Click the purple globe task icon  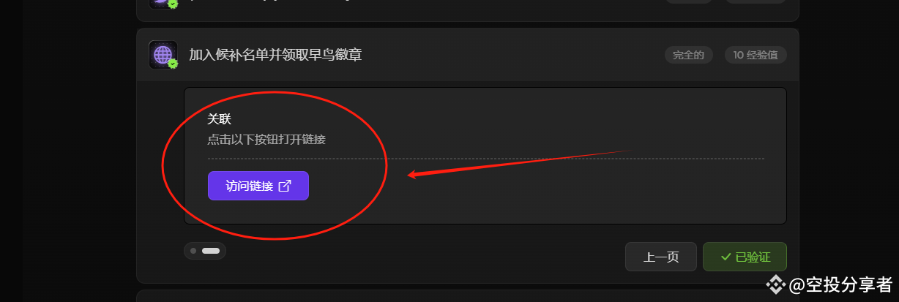[163, 55]
